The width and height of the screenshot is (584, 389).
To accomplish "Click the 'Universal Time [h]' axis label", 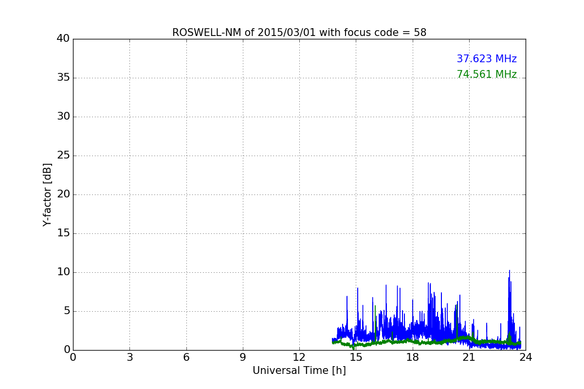I will coord(299,371).
